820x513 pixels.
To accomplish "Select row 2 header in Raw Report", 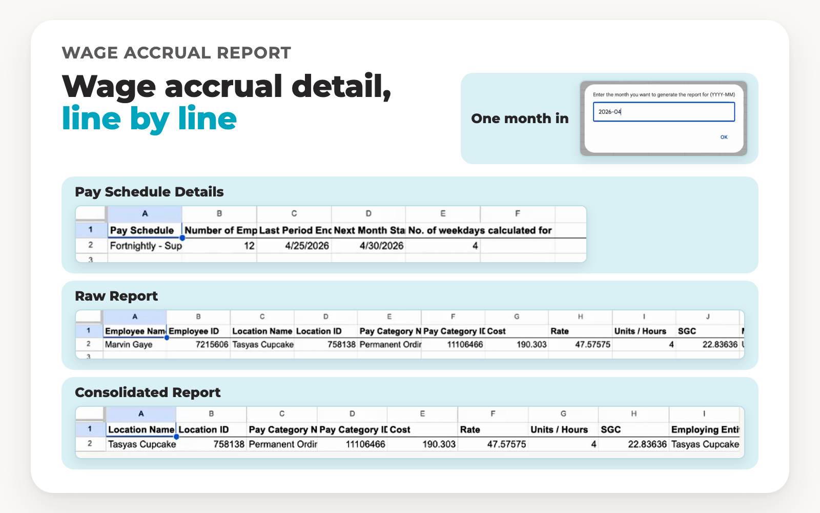I will [89, 344].
